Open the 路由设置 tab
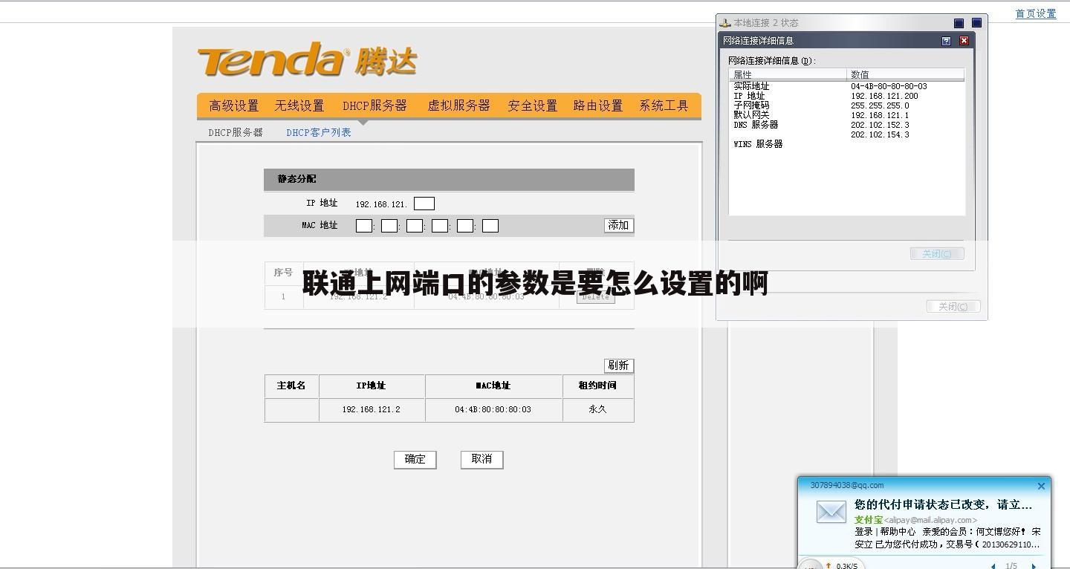Viewport: 1070px width, 569px height. pos(598,105)
